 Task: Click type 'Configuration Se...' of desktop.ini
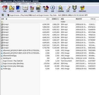tap(67, 58)
